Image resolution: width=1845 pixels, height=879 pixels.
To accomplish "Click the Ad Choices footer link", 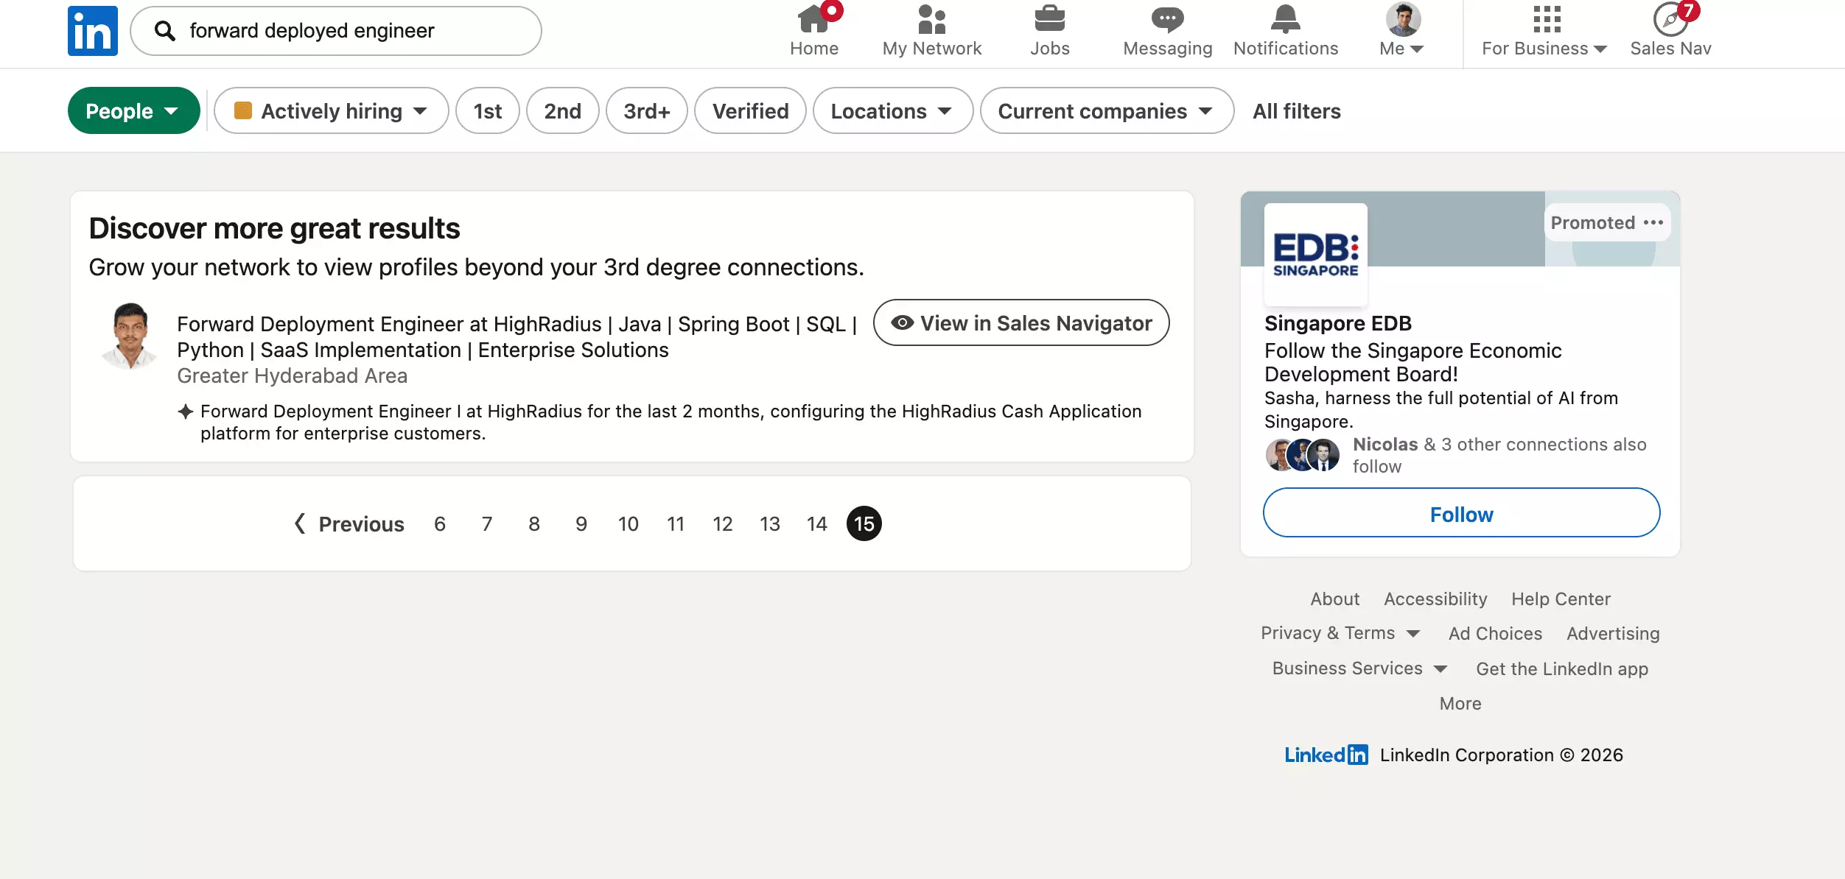I will 1495,633.
